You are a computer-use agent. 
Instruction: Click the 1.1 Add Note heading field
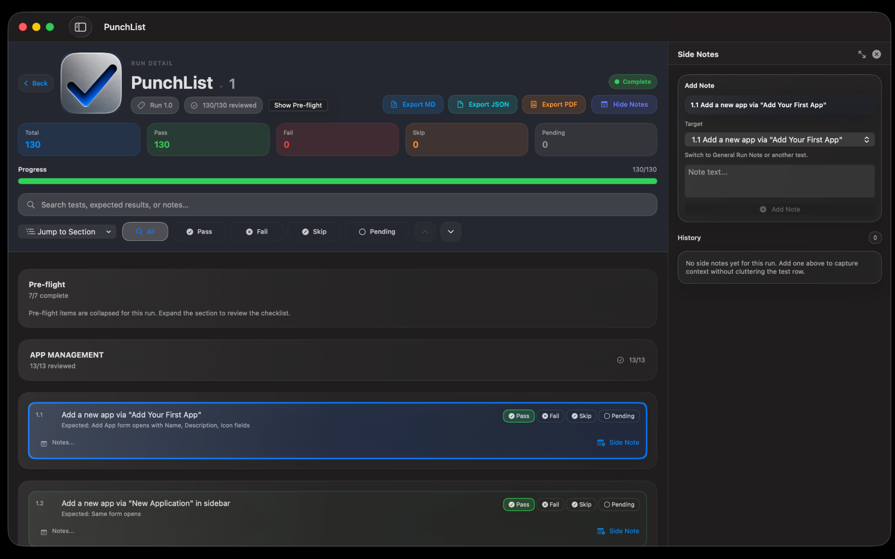point(779,105)
